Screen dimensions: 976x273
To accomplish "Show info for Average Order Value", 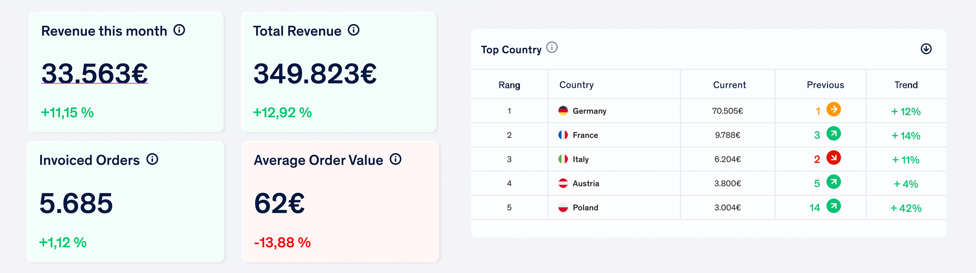I will (396, 159).
